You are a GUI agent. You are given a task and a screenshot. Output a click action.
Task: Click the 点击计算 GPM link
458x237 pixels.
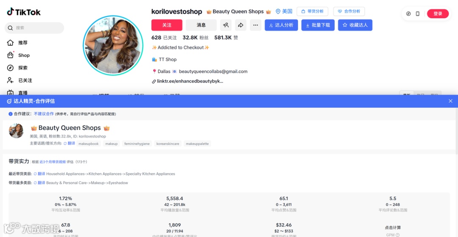[393, 228]
